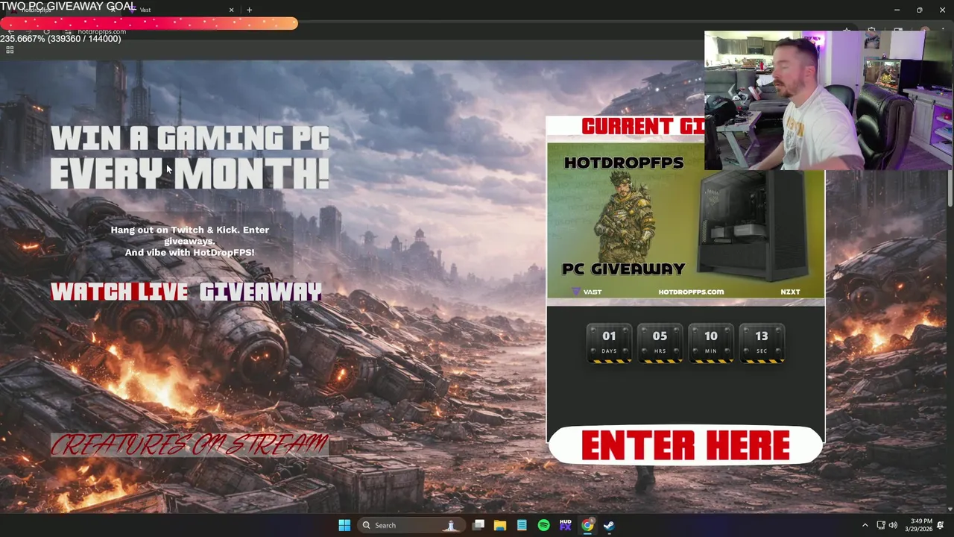Click the NZXT logo in giveaway banner
Image resolution: width=954 pixels, height=537 pixels.
pos(790,292)
